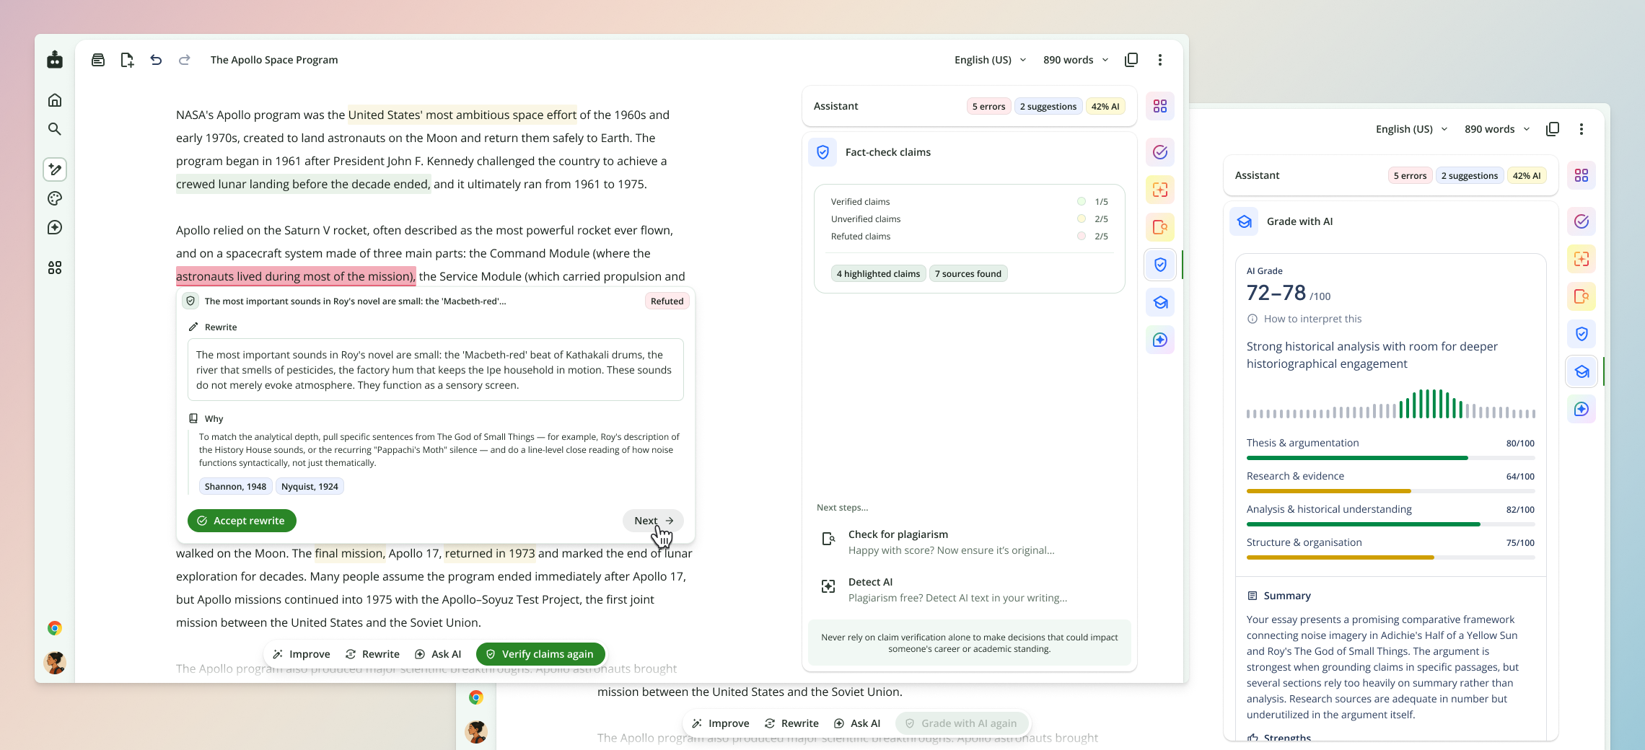The width and height of the screenshot is (1645, 750).
Task: Click Verify claims again
Action: [x=540, y=654]
